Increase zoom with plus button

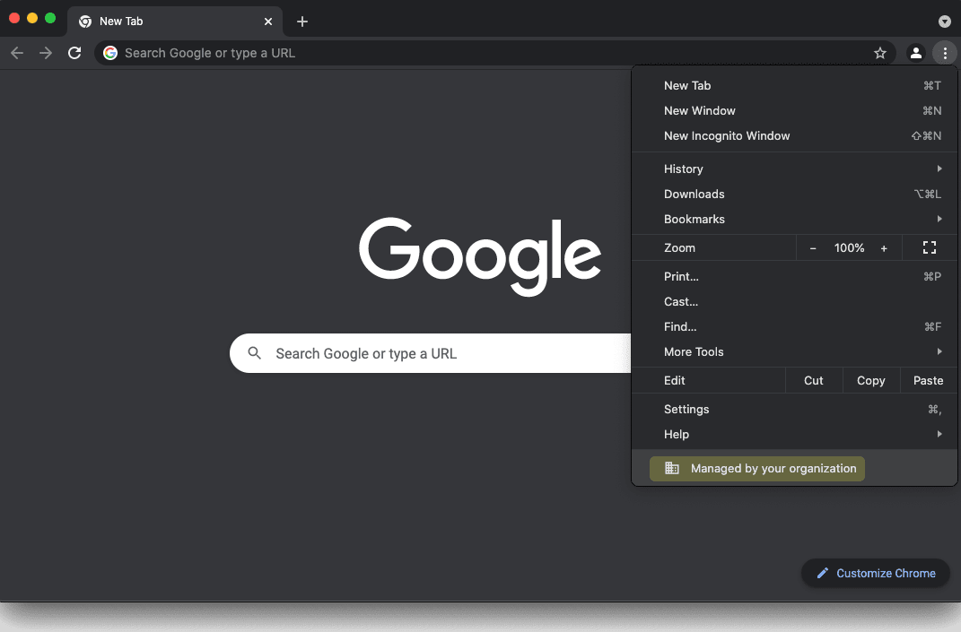[884, 248]
